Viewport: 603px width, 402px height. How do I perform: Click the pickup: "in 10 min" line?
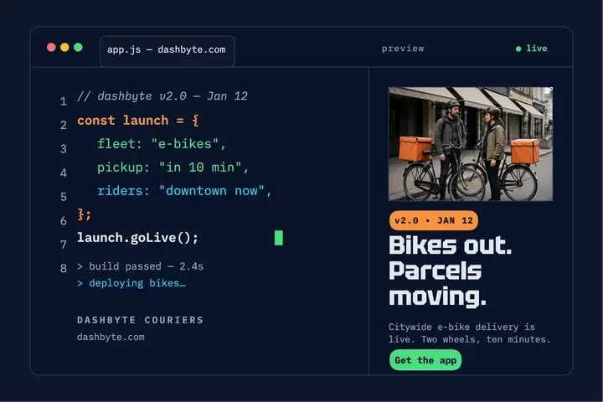click(173, 167)
